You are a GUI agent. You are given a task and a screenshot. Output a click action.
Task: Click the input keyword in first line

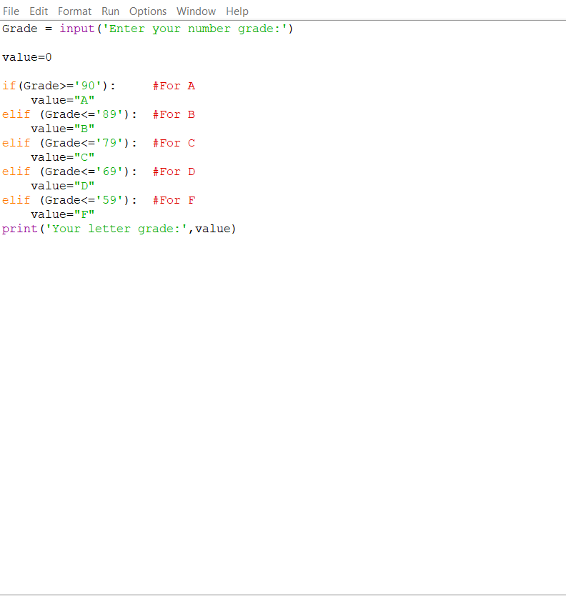(x=76, y=29)
